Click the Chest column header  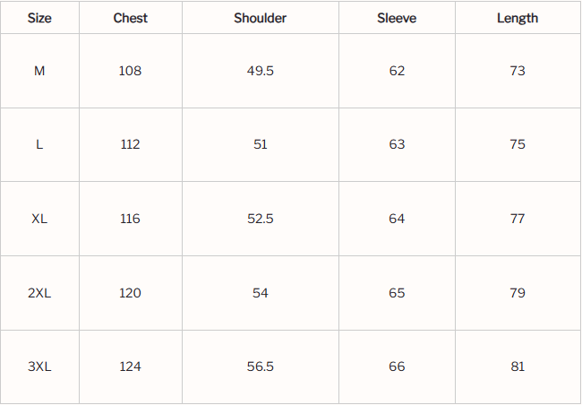[x=131, y=18]
